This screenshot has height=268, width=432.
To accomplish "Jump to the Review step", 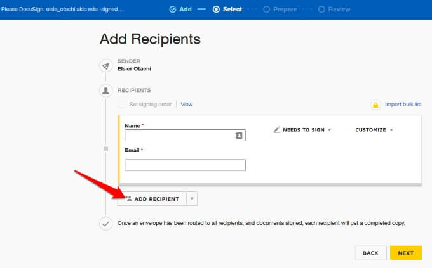I will coord(334,10).
